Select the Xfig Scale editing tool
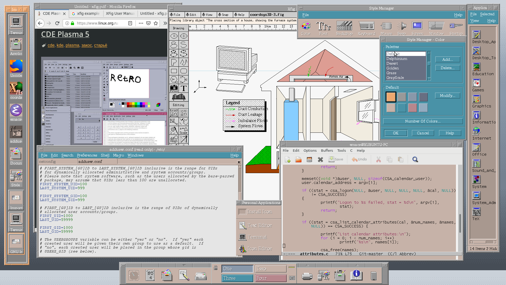 pos(184,130)
